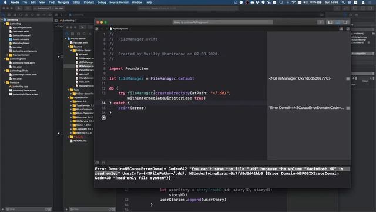The height and width of the screenshot is (212, 376).
Task: Place cursor on import Foundation line
Action: (x=129, y=68)
